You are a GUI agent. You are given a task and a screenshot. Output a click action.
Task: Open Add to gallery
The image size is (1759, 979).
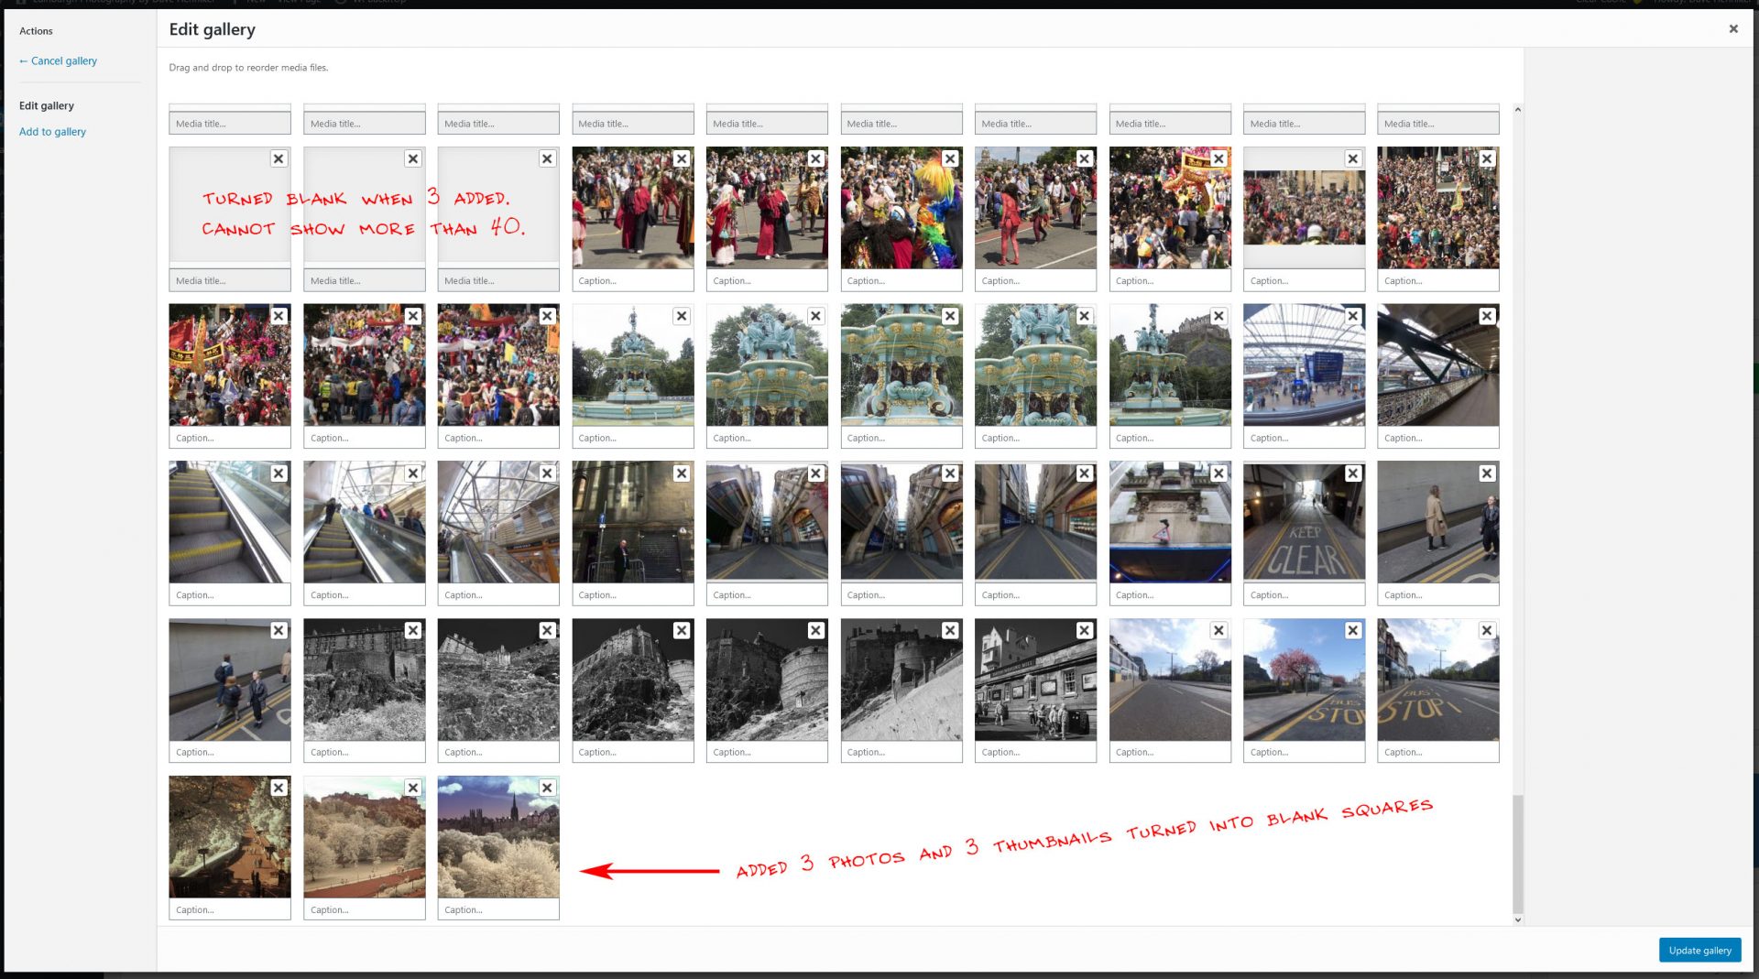52,132
